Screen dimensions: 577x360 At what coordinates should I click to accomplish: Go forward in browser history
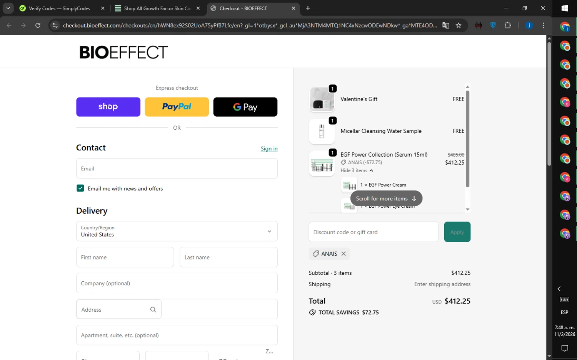(23, 25)
